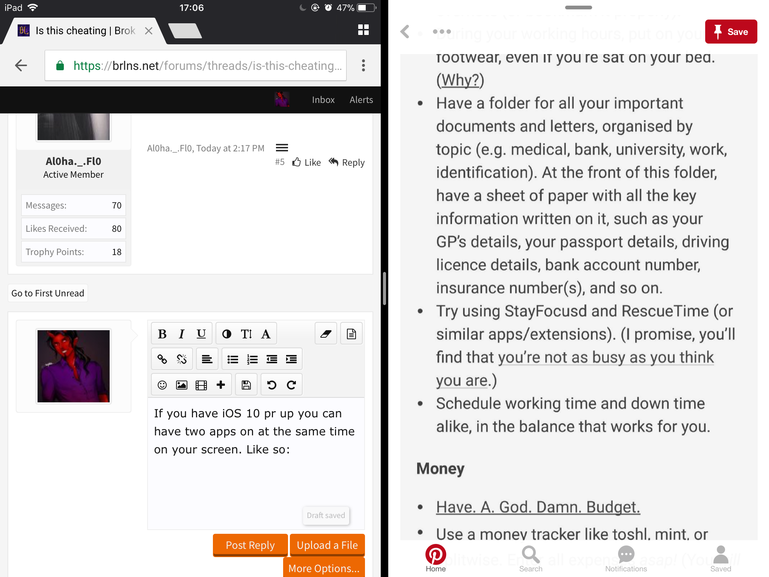769x577 pixels.
Task: Open user avatar in navigation bar
Action: click(x=282, y=99)
